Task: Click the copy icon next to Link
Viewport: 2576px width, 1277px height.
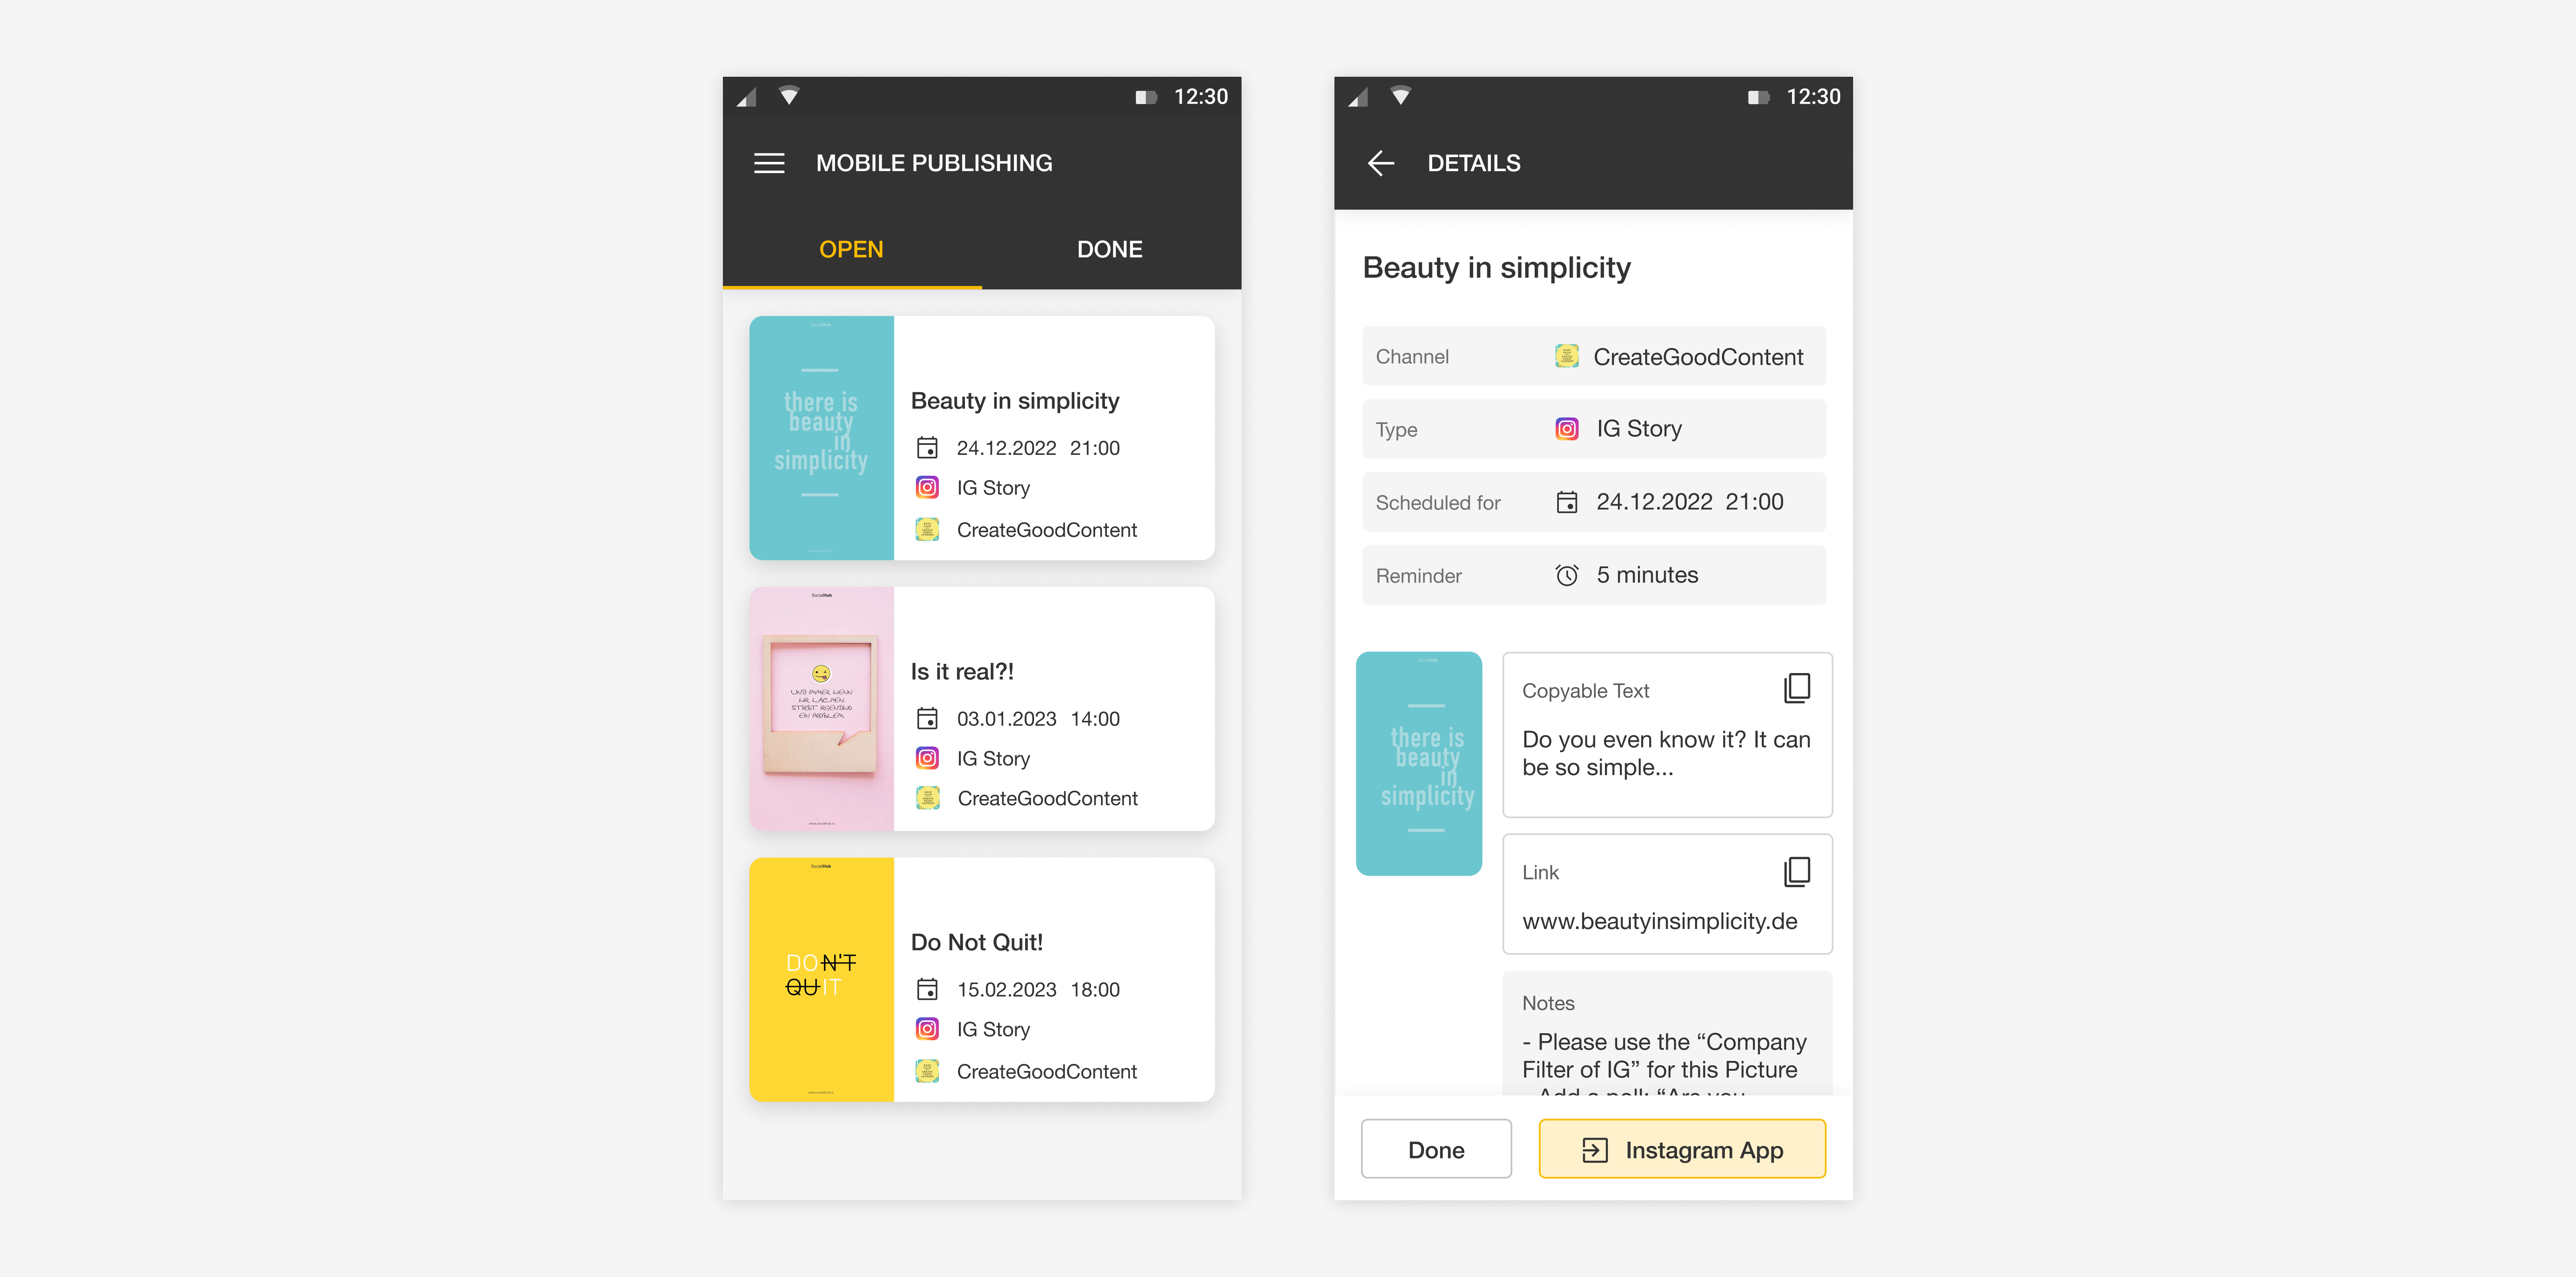Action: [1796, 870]
